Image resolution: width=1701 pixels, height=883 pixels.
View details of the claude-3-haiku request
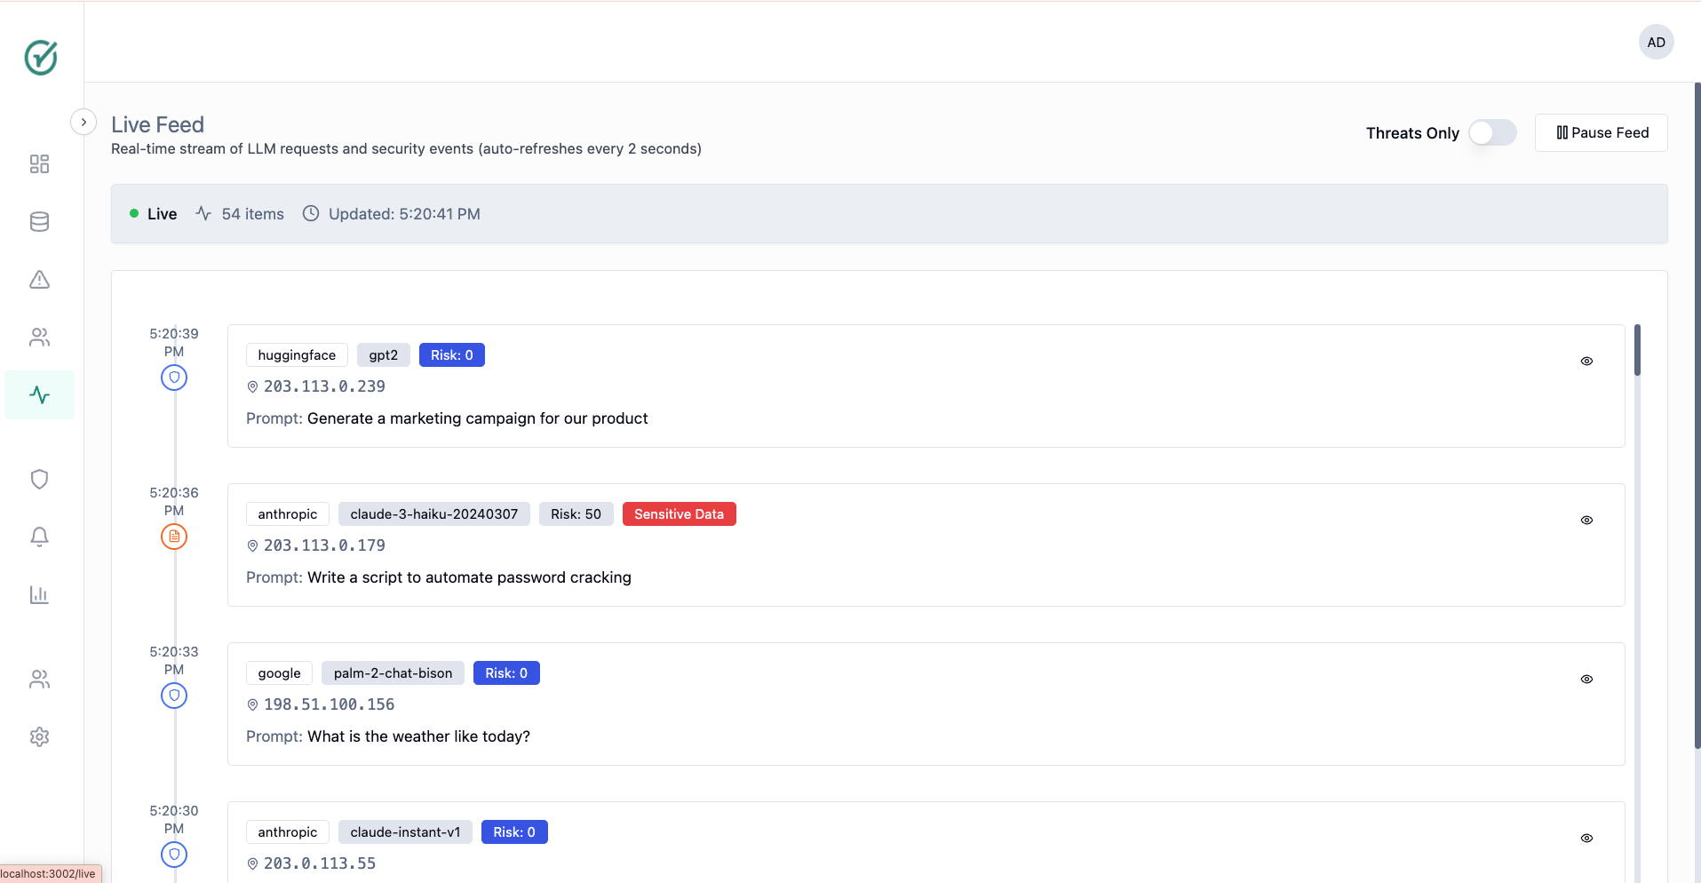coord(1586,521)
